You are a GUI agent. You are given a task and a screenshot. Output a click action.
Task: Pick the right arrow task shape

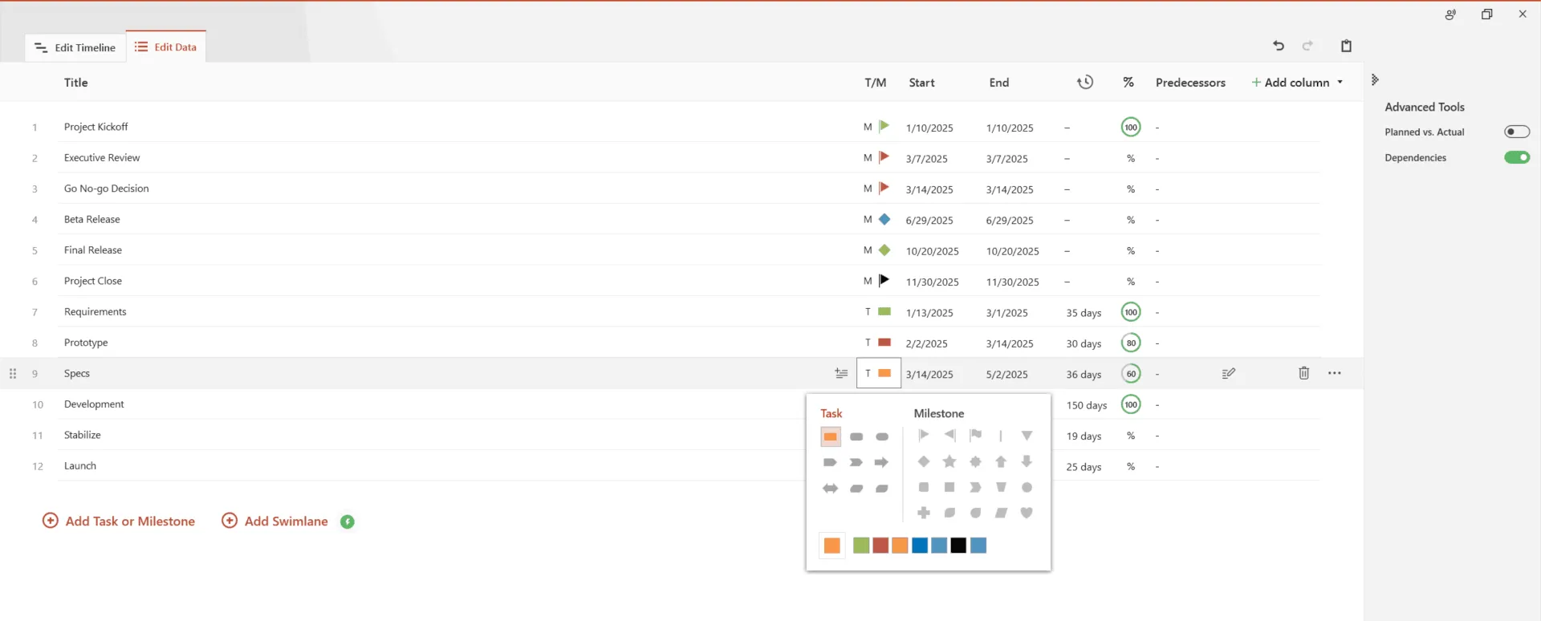(881, 462)
